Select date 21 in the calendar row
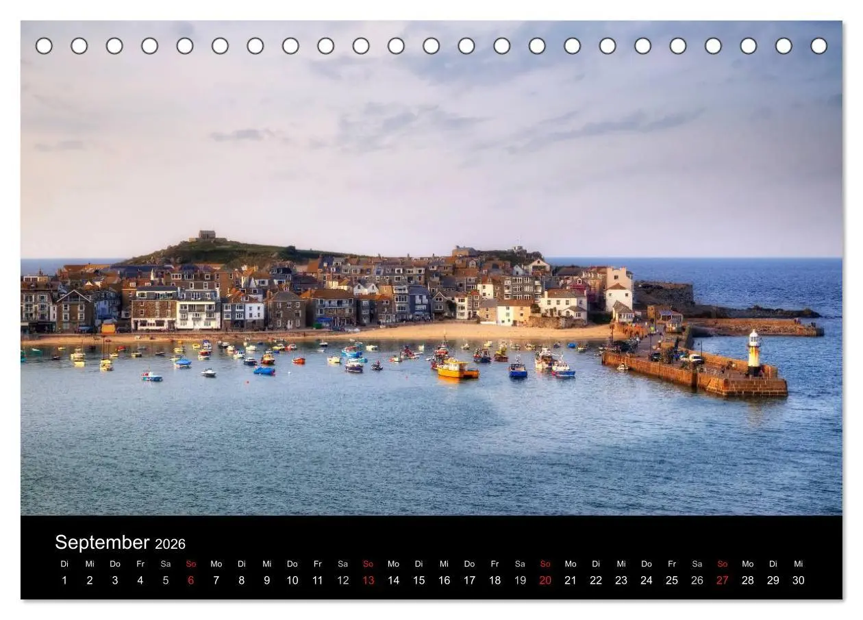863x620 pixels. click(x=571, y=580)
